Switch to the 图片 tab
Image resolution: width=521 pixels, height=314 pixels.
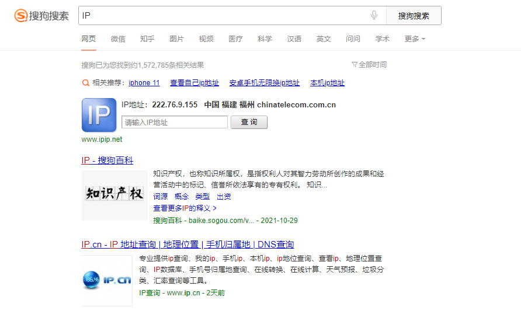[x=176, y=39]
